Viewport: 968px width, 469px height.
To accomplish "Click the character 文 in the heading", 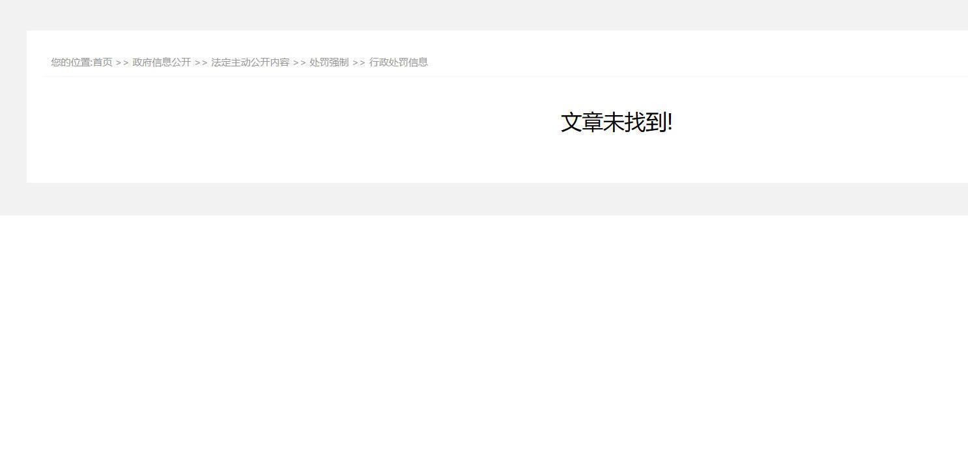I will (571, 122).
